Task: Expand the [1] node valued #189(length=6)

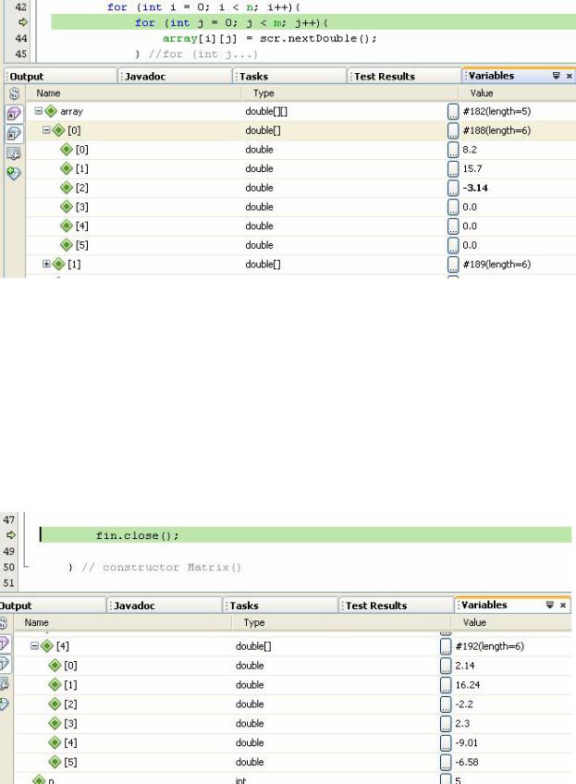Action: [46, 263]
